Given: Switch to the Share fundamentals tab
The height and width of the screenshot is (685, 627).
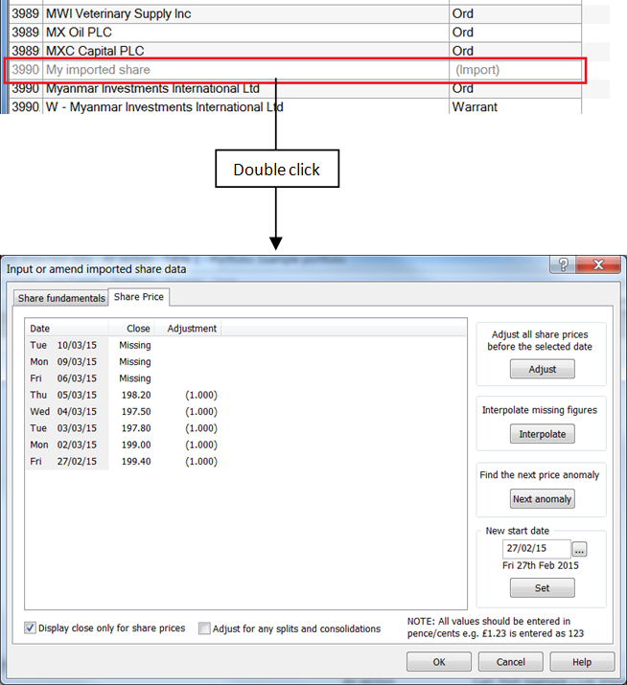Looking at the screenshot, I should click(x=61, y=298).
